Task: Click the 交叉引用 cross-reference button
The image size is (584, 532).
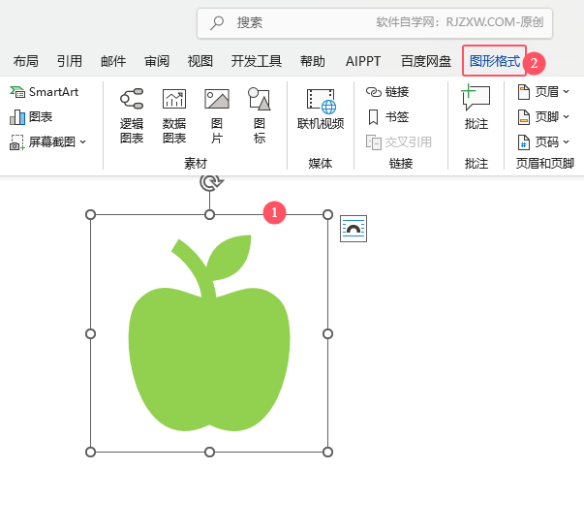Action: [x=398, y=141]
